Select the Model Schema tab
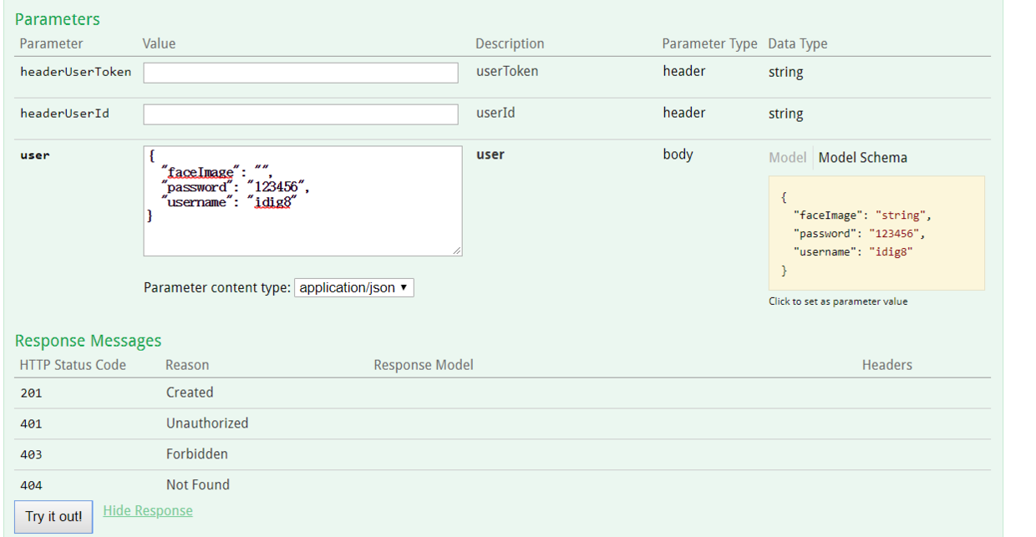This screenshot has height=537, width=1036. 862,158
